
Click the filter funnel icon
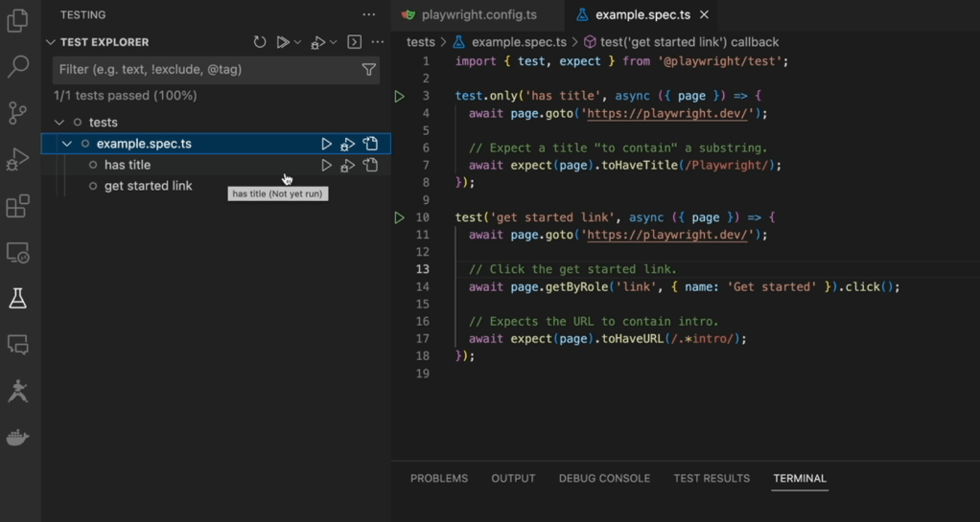tap(368, 70)
